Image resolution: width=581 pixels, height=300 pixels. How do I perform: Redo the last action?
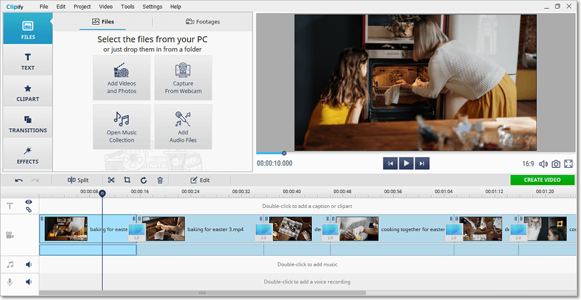pyautogui.click(x=35, y=180)
